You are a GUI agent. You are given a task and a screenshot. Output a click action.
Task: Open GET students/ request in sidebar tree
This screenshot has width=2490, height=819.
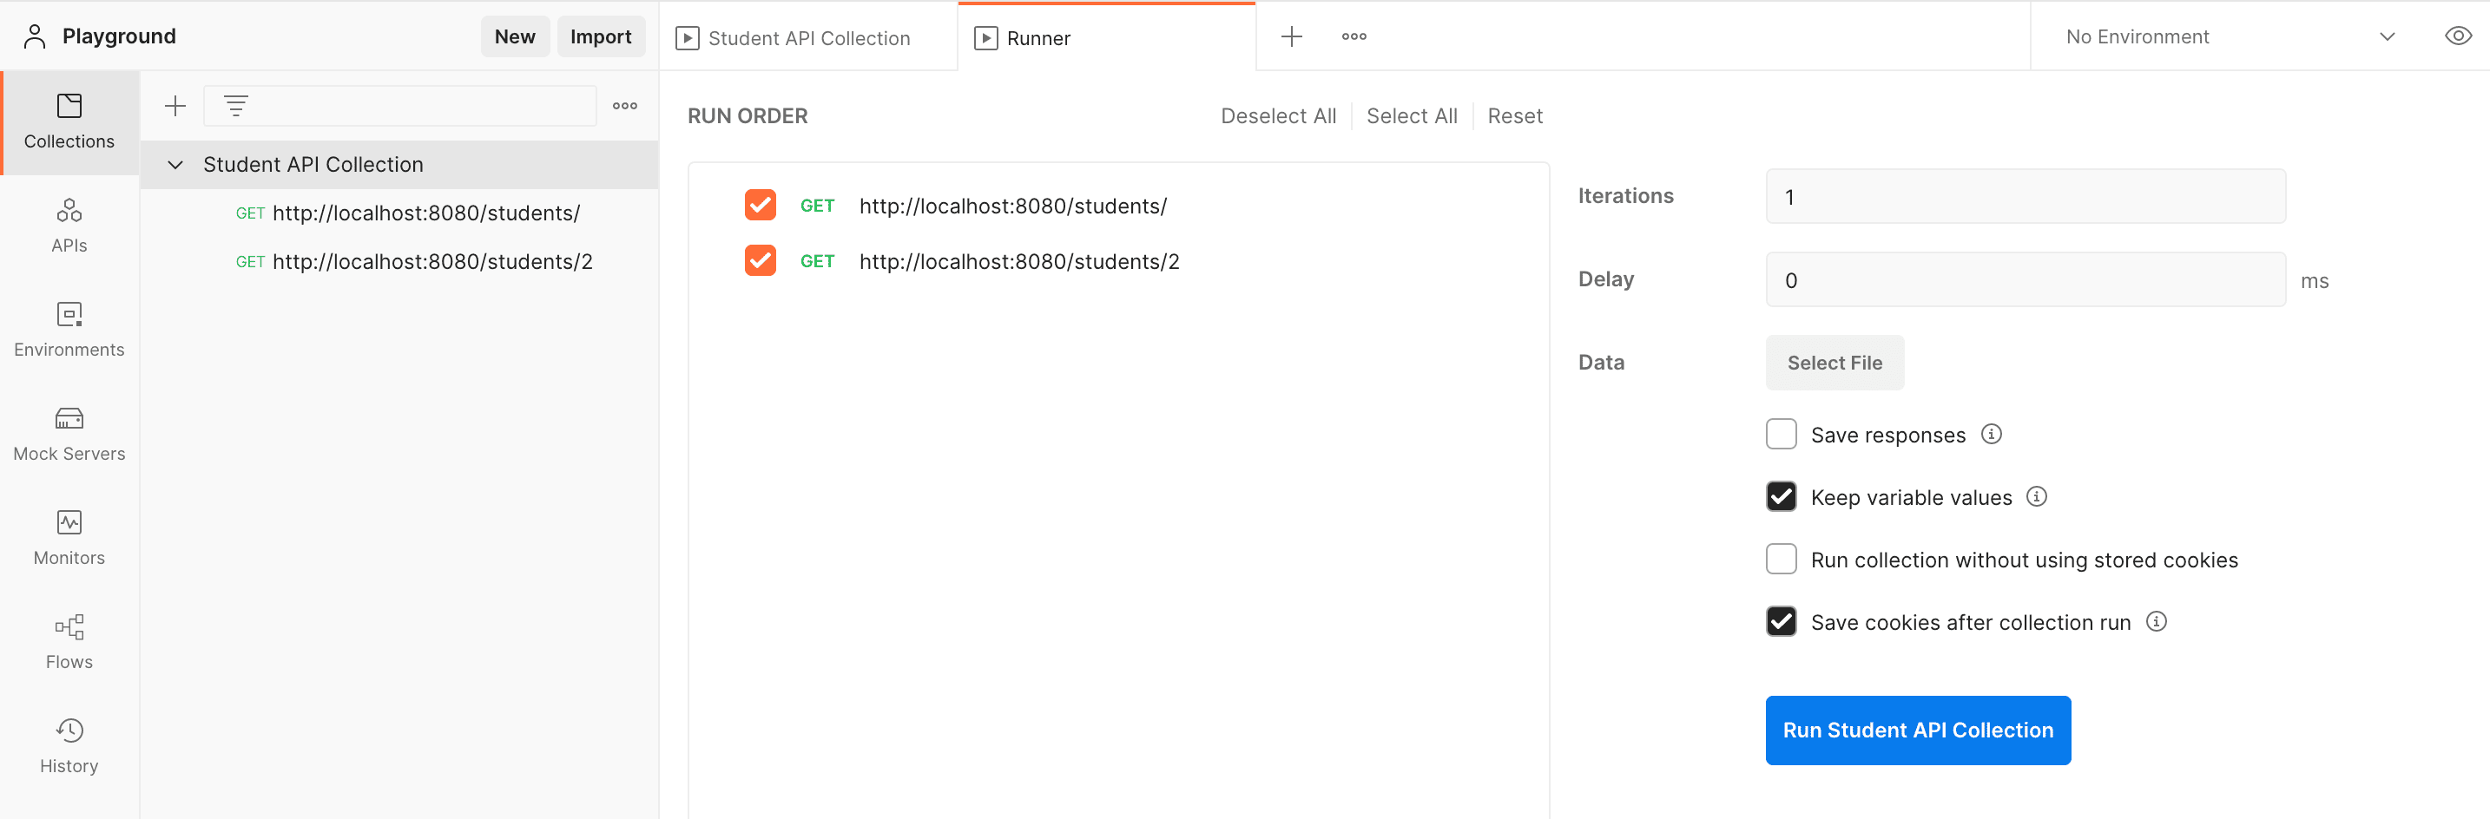point(399,213)
